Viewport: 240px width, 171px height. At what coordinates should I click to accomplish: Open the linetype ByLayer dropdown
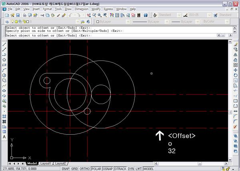167,22
